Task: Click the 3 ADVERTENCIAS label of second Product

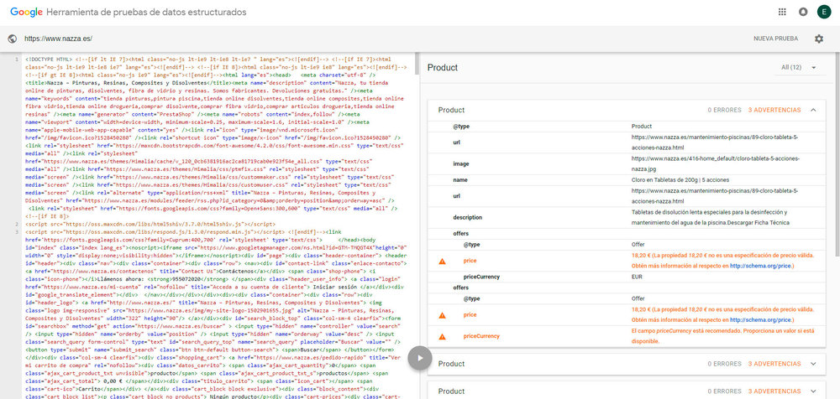Action: coord(774,364)
